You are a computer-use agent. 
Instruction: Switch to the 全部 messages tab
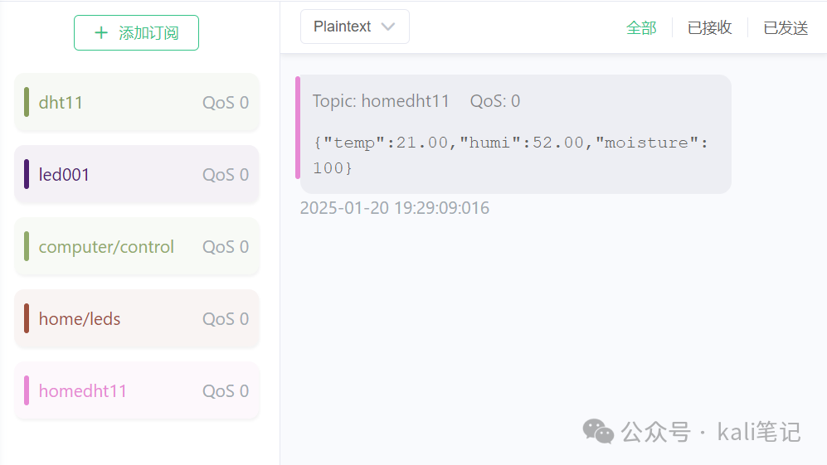(x=641, y=27)
